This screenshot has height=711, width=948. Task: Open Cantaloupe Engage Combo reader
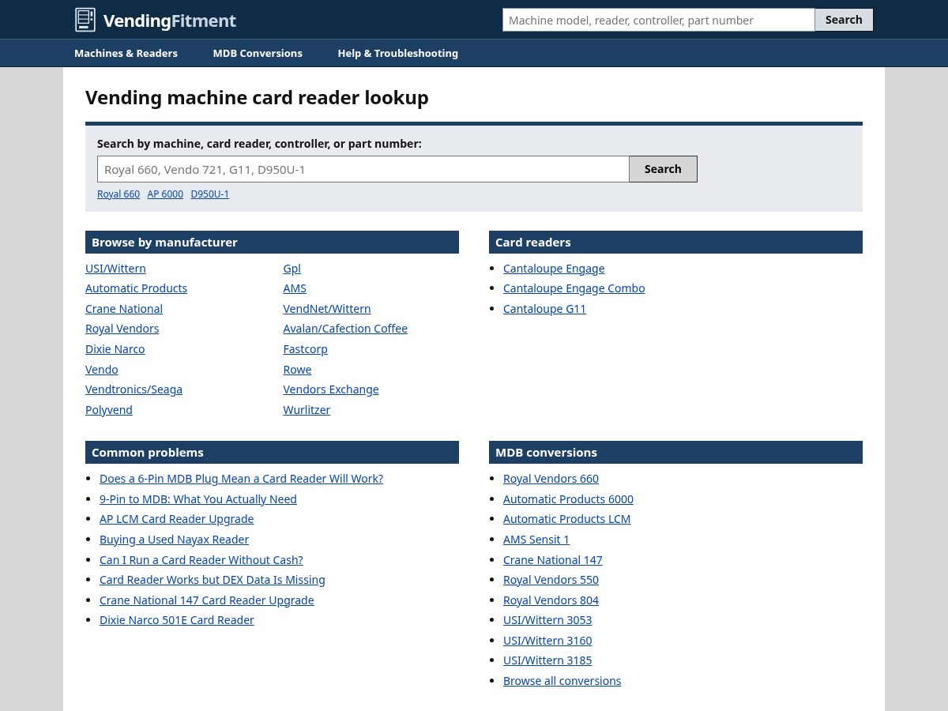pyautogui.click(x=574, y=288)
